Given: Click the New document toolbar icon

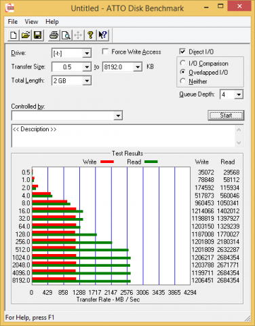Looking at the screenshot, I should click(x=14, y=35).
